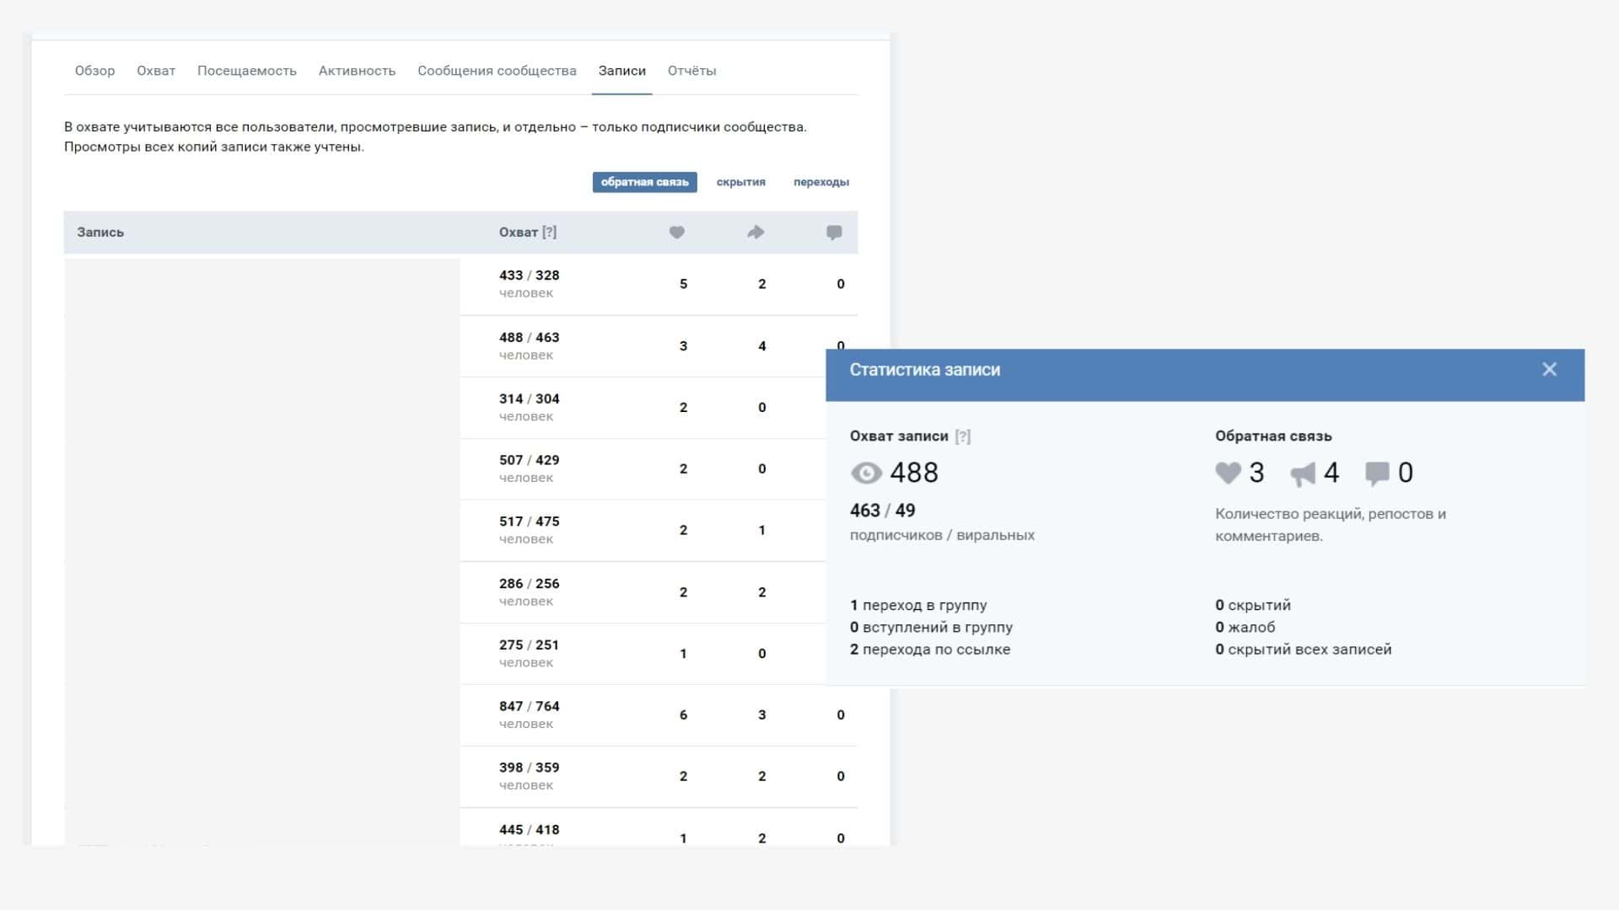Click likes value 5 in 433 row
This screenshot has height=910, width=1619.
coord(683,284)
